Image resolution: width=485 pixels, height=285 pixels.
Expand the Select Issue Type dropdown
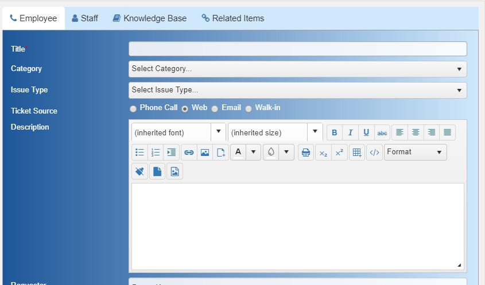(297, 90)
